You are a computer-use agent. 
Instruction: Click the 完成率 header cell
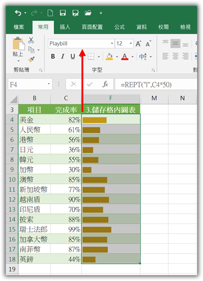coord(66,110)
